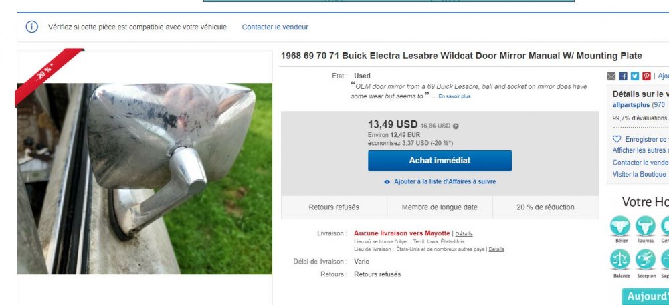Open Contacter le vendeur link at top

tap(275, 27)
